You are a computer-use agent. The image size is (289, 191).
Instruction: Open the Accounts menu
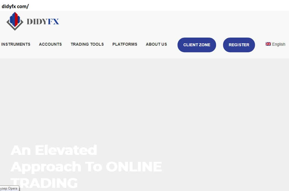point(50,44)
